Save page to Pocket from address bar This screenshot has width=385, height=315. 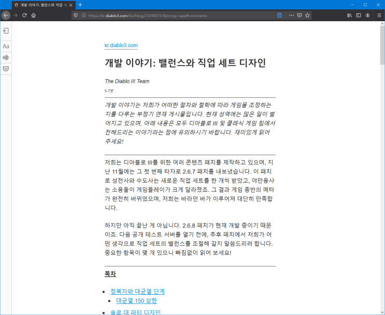point(300,16)
